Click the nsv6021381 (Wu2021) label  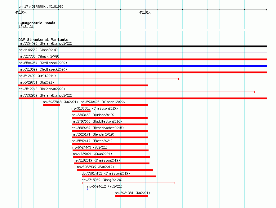coord(132,193)
